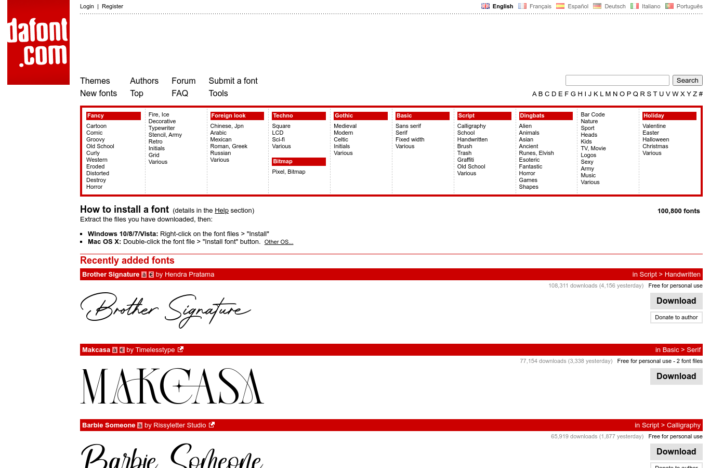Browse fonts starting with letter Z
This screenshot has height=468, width=710.
[x=695, y=94]
